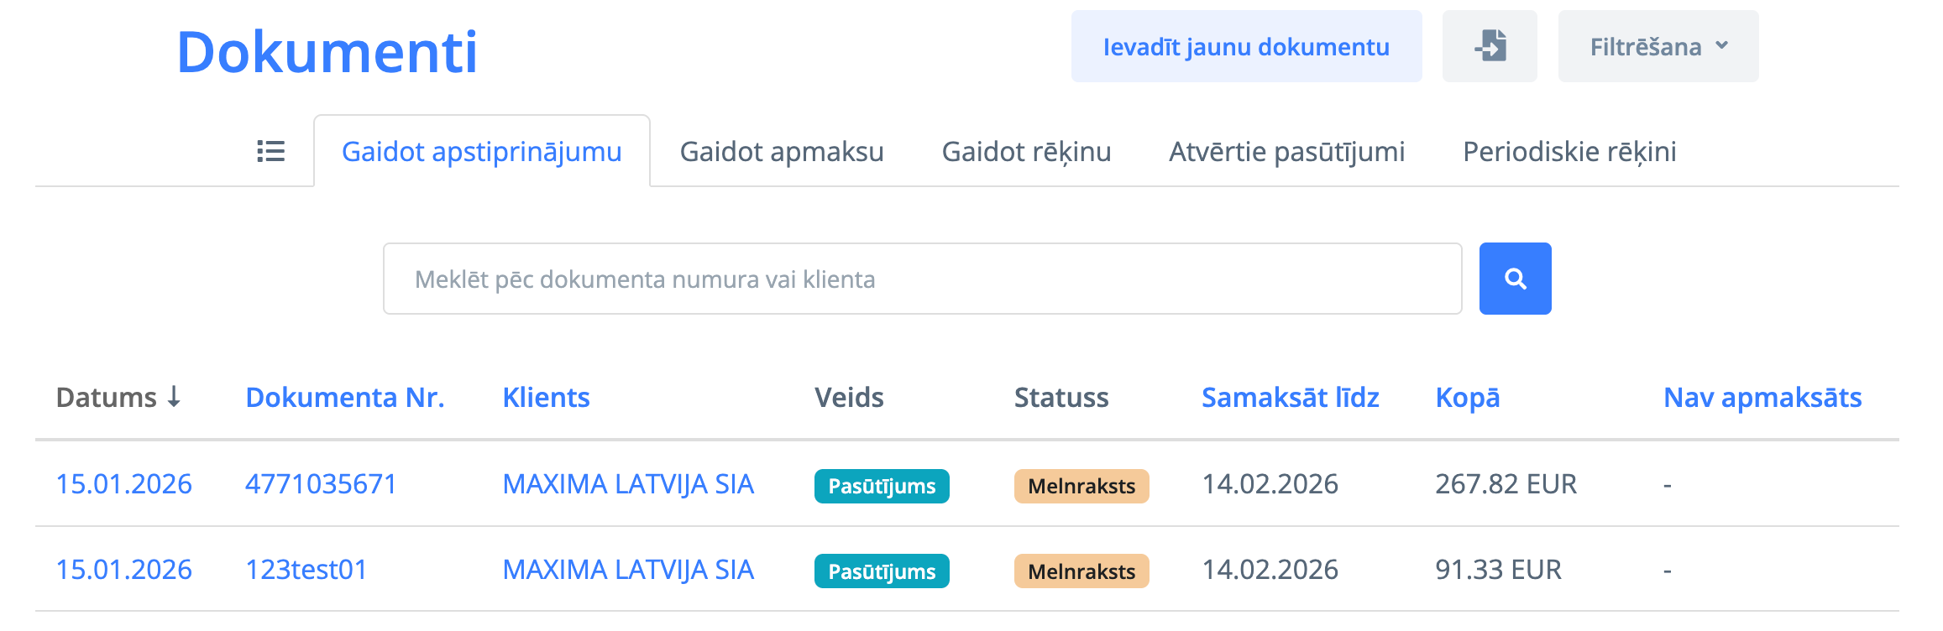
Task: Sort by Samaksāt līdz column
Action: pyautogui.click(x=1290, y=397)
